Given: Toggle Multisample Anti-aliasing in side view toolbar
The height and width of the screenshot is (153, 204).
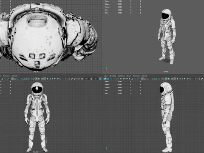Looking at the screenshot, I should (x=190, y=79).
